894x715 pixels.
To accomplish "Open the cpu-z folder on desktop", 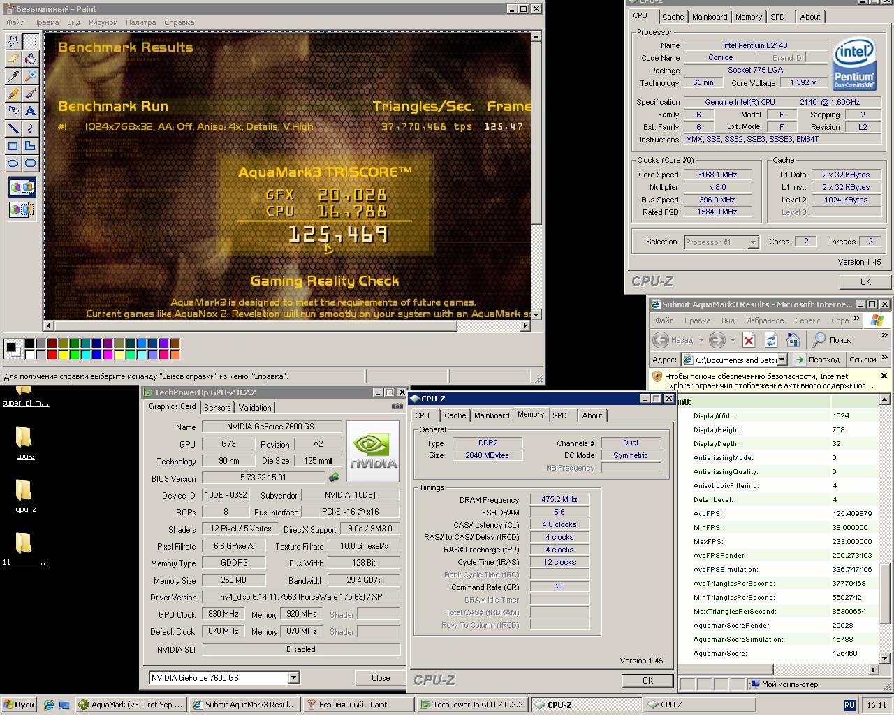I will (x=24, y=443).
